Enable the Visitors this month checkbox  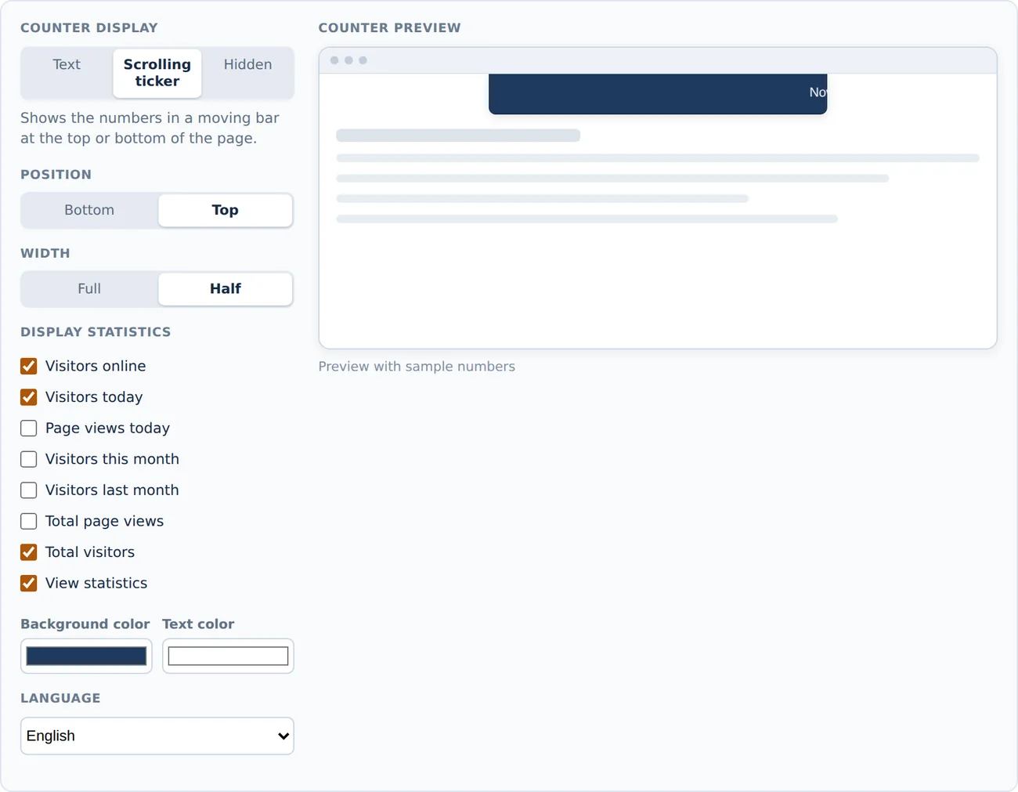pos(29,459)
